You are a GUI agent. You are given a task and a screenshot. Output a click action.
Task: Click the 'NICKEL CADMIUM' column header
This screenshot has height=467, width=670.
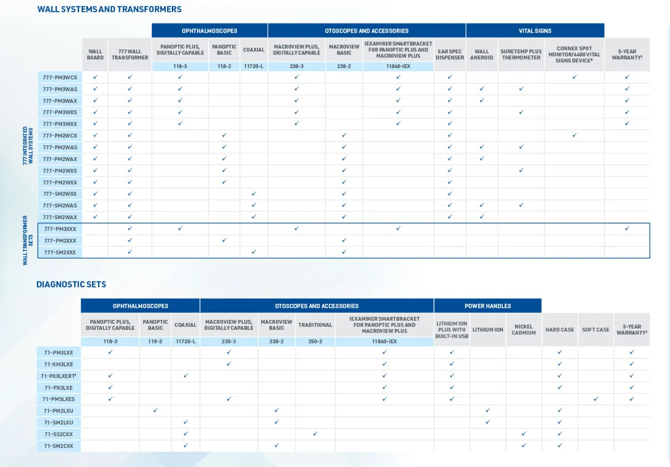(x=523, y=330)
